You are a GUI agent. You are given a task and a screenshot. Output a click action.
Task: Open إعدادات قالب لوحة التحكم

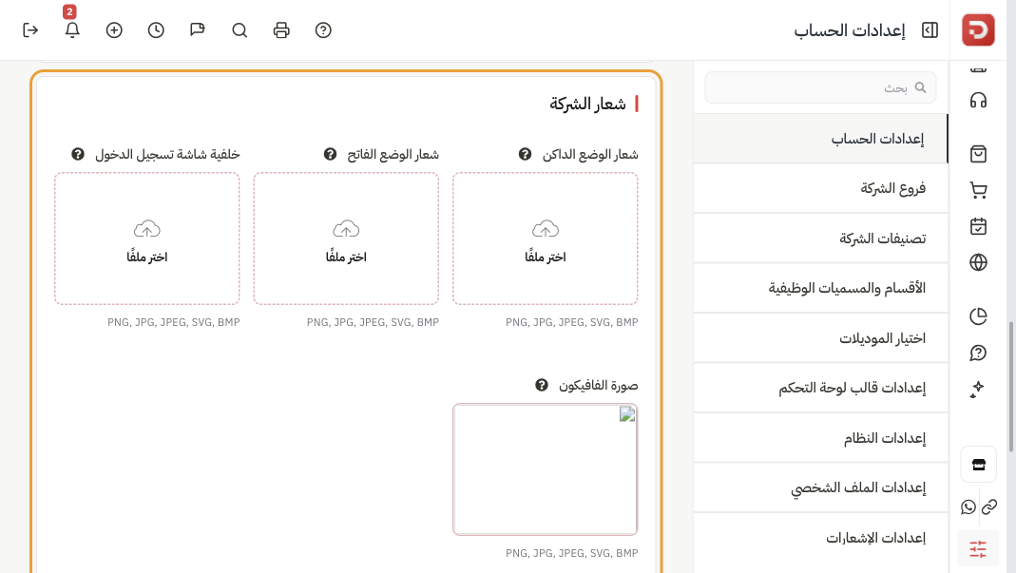click(820, 389)
